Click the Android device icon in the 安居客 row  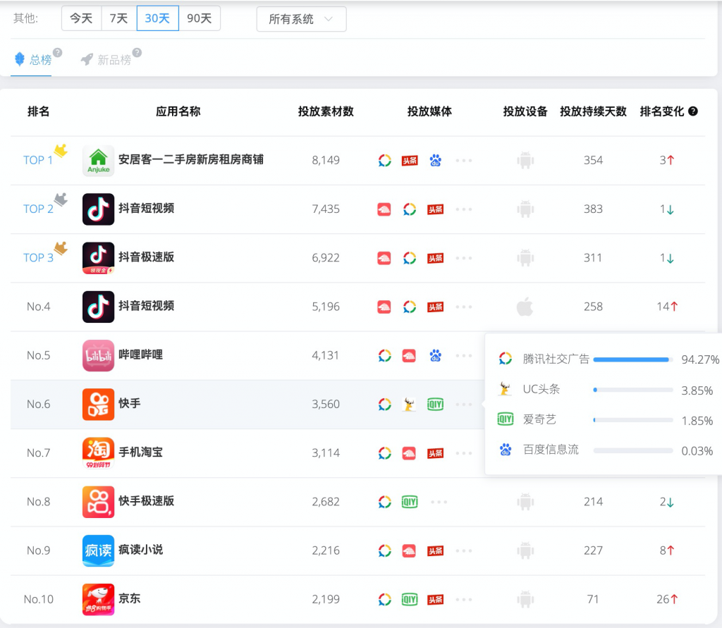pos(525,160)
